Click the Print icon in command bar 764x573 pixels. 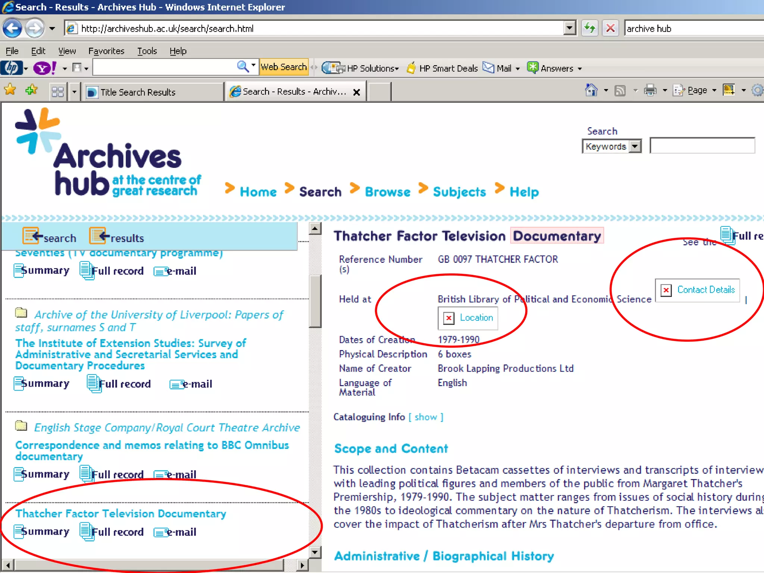click(650, 90)
